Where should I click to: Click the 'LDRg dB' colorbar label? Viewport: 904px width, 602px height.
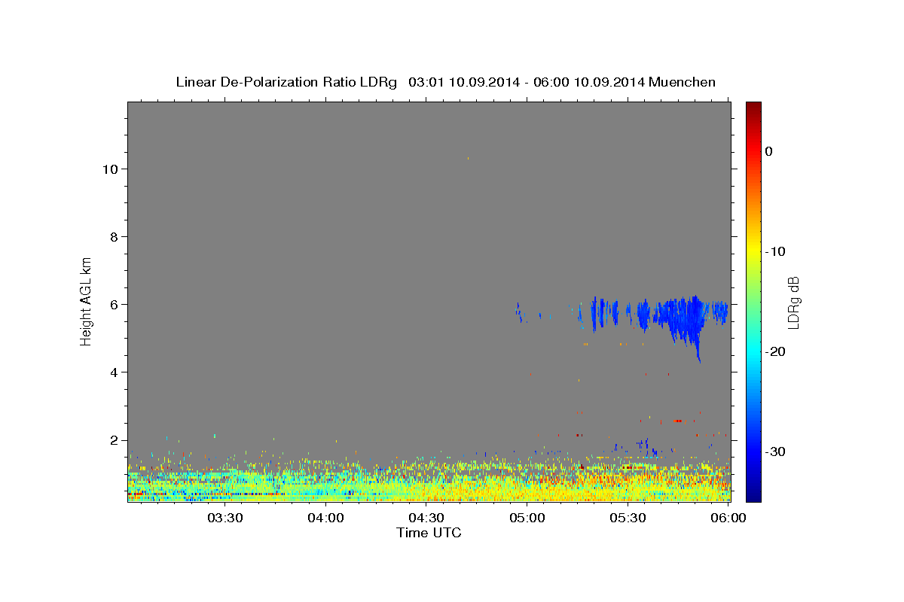pos(793,303)
